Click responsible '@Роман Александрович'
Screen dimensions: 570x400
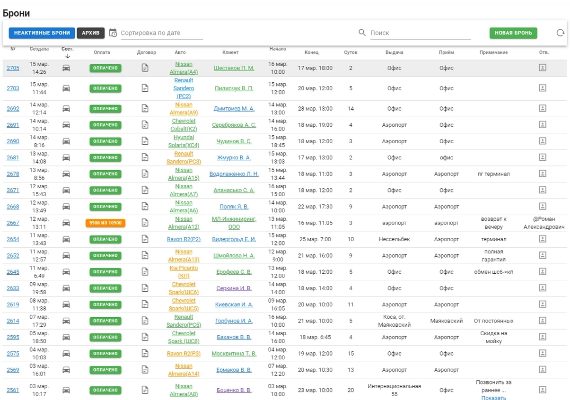(544, 223)
